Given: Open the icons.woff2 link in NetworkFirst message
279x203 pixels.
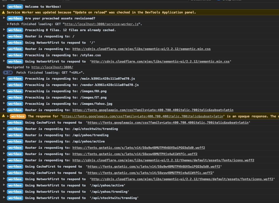Looking at the screenshot, I should (x=182, y=179).
